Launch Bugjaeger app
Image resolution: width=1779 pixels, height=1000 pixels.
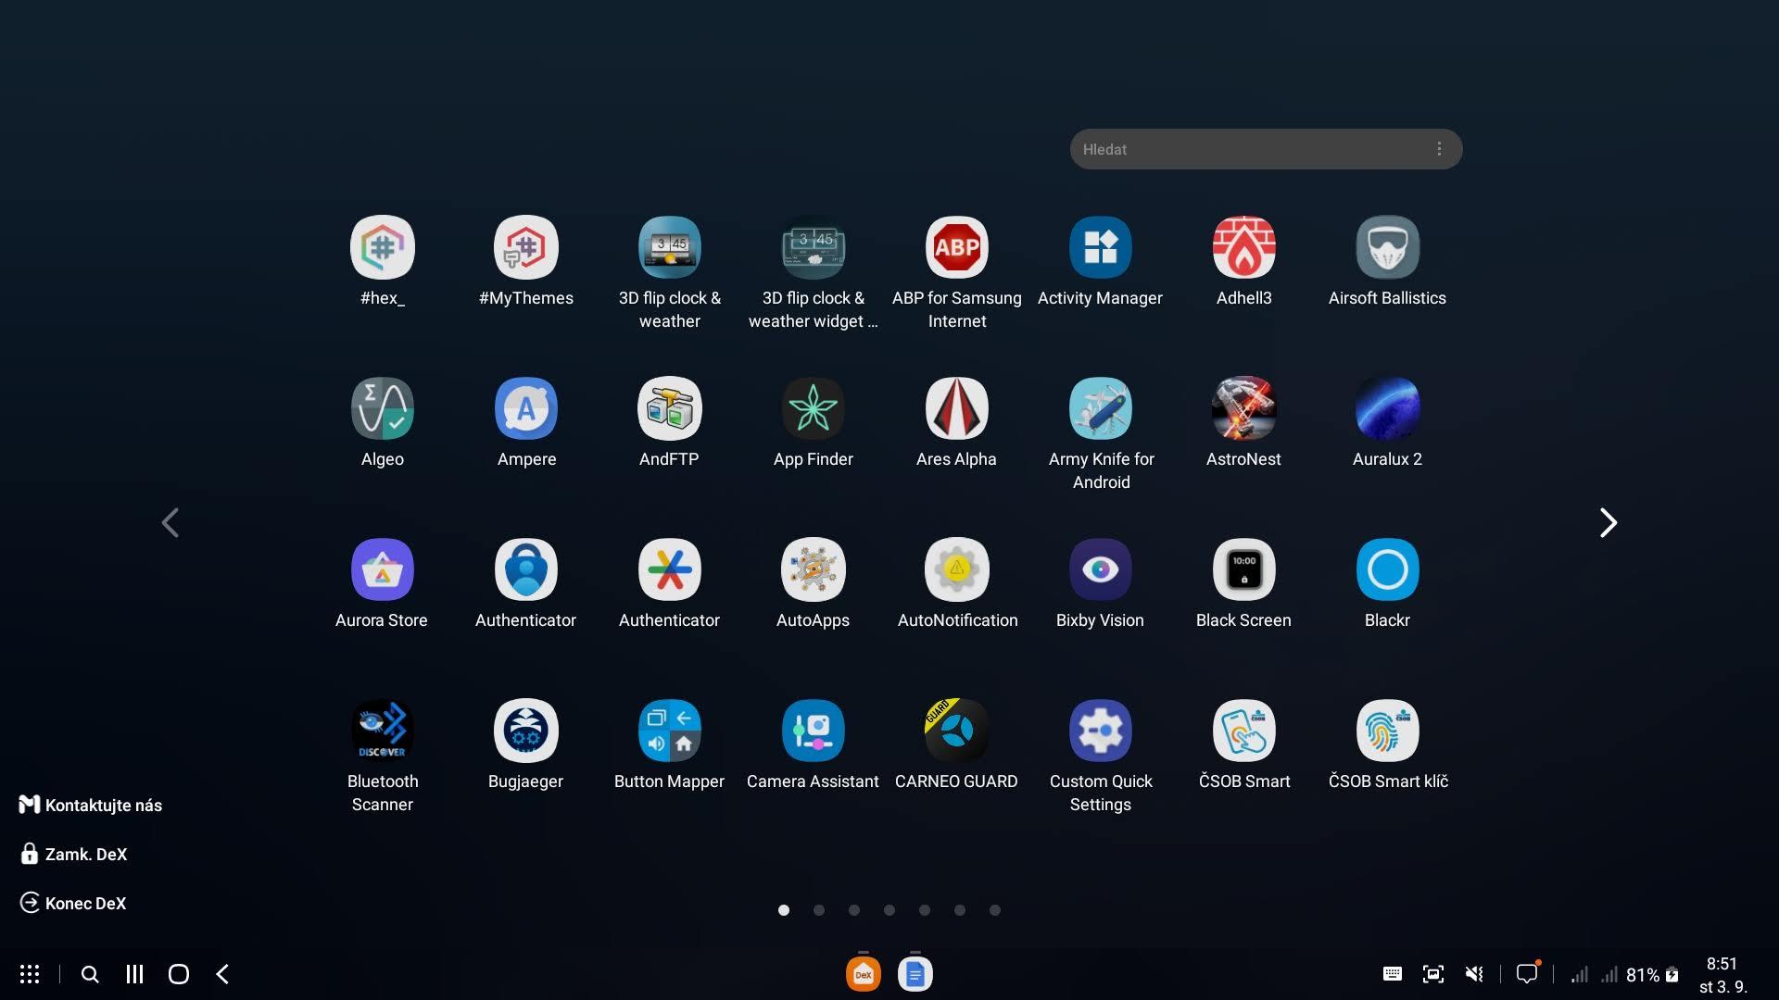525,731
